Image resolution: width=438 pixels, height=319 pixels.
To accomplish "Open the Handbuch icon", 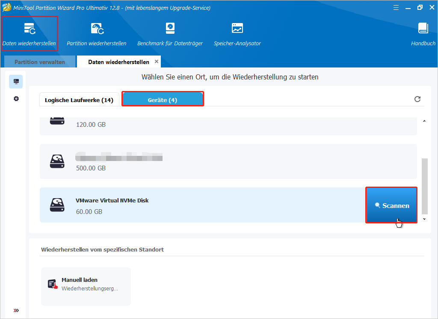I will 423,33.
